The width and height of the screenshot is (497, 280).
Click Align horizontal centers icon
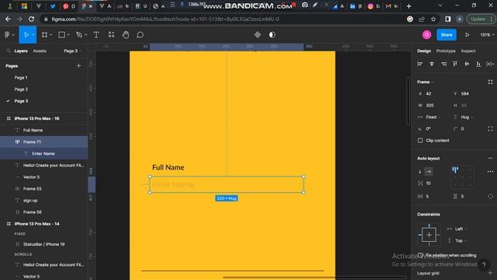coord(432,64)
